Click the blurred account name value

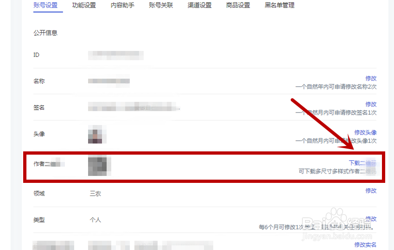point(109,81)
